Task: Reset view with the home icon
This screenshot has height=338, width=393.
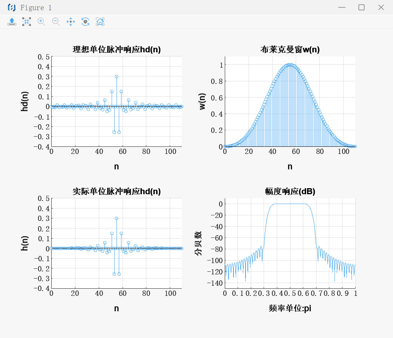Action: pos(100,21)
